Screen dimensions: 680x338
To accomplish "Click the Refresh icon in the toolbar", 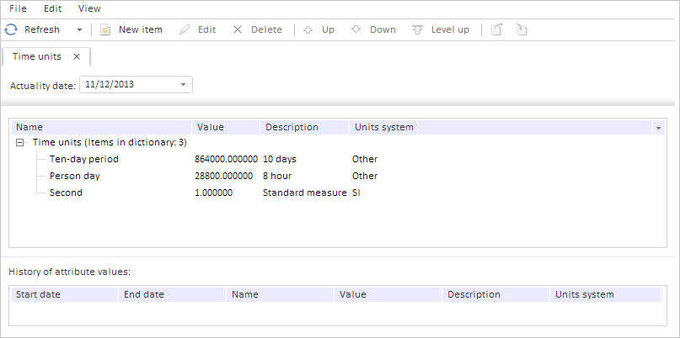I will pos(12,29).
